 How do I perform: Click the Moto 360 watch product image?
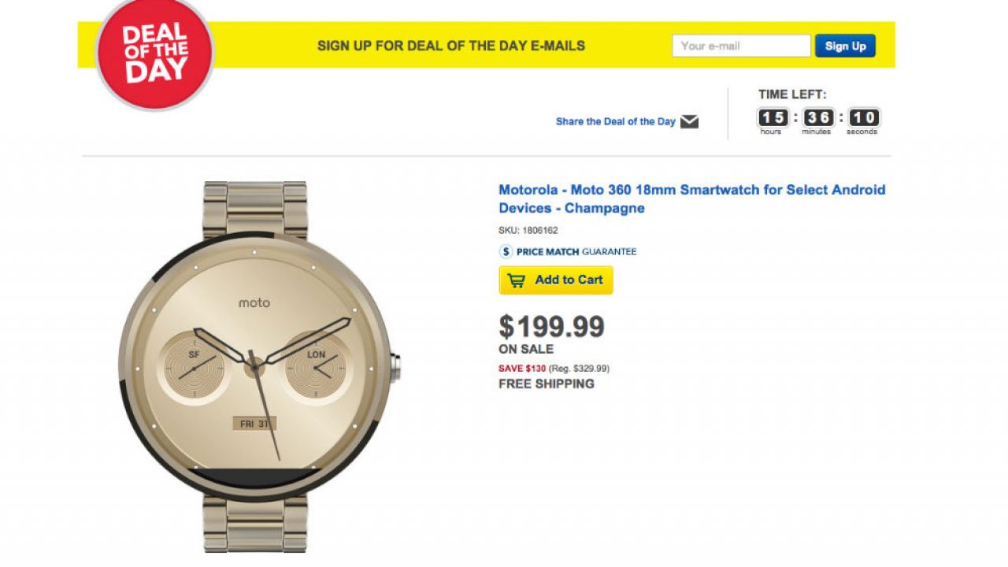pos(256,366)
